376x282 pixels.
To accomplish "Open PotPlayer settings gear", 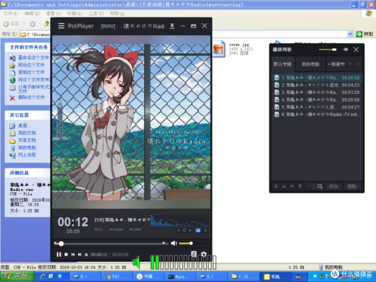I will coord(204,254).
